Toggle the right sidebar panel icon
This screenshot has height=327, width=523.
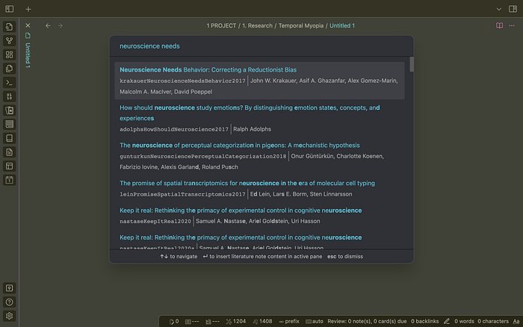(513, 9)
